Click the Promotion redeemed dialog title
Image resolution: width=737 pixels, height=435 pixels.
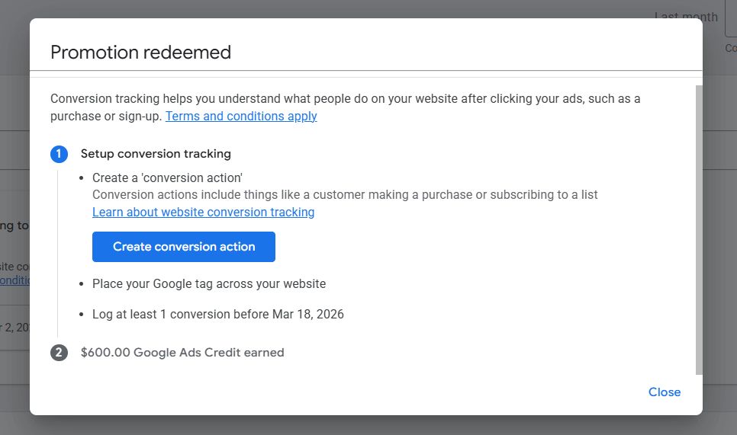point(140,53)
